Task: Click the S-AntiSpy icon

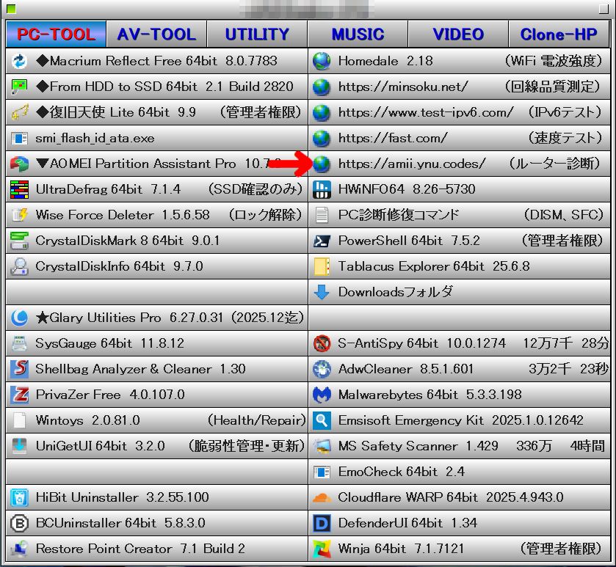Action: [x=322, y=343]
